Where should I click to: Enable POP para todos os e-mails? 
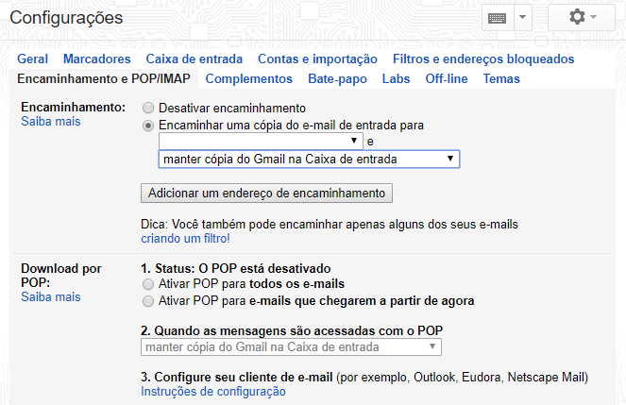click(x=147, y=284)
